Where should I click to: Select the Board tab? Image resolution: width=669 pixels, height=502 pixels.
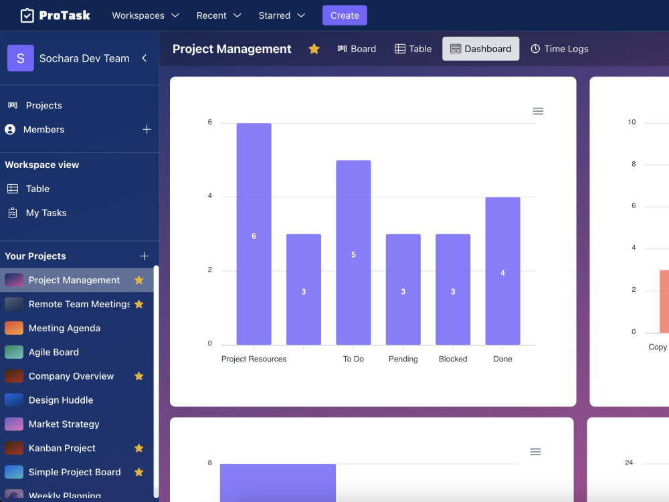(x=357, y=48)
